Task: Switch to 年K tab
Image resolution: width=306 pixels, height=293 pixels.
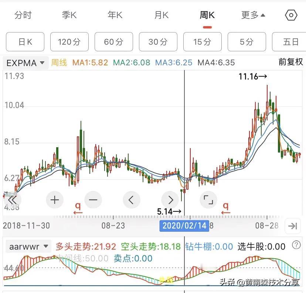Action: (115, 15)
